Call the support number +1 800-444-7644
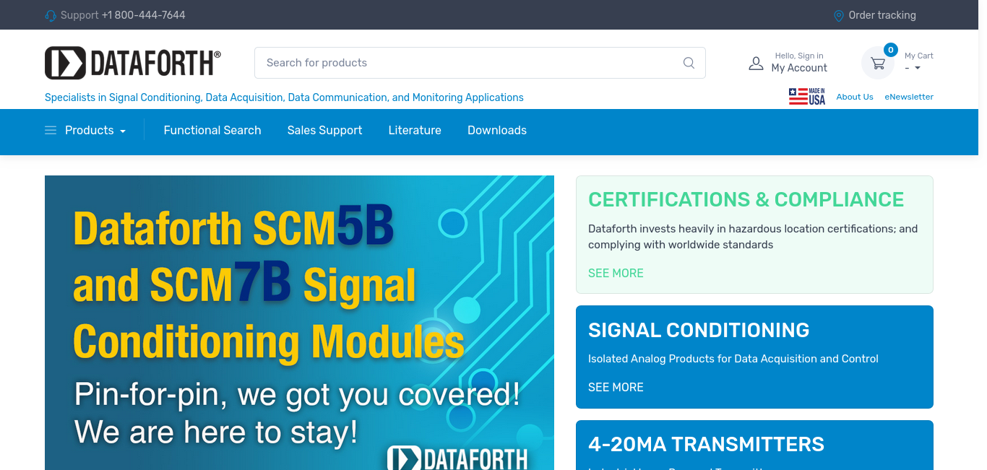 [x=143, y=15]
